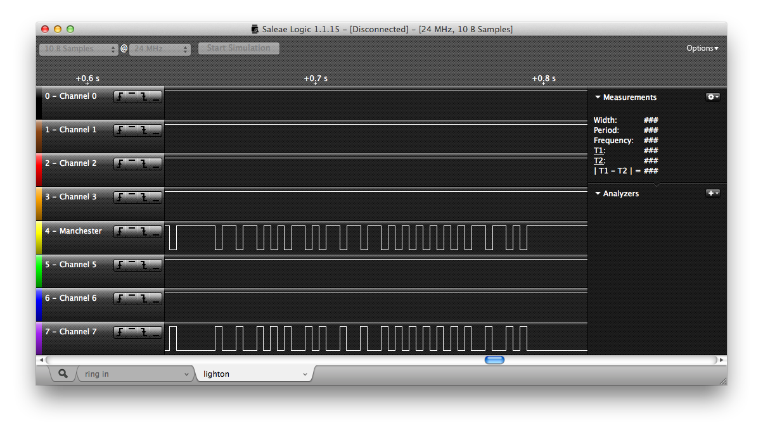
Task: Toggle falling edge trigger on Channel 6
Action: pos(144,298)
